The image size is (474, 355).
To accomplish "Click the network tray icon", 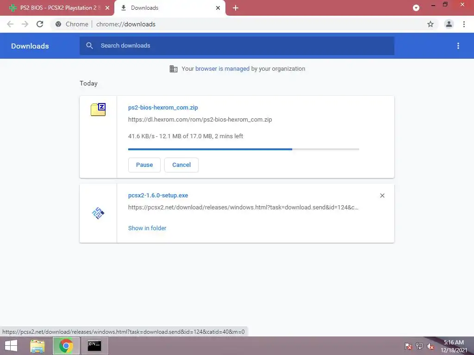I will point(419,346).
